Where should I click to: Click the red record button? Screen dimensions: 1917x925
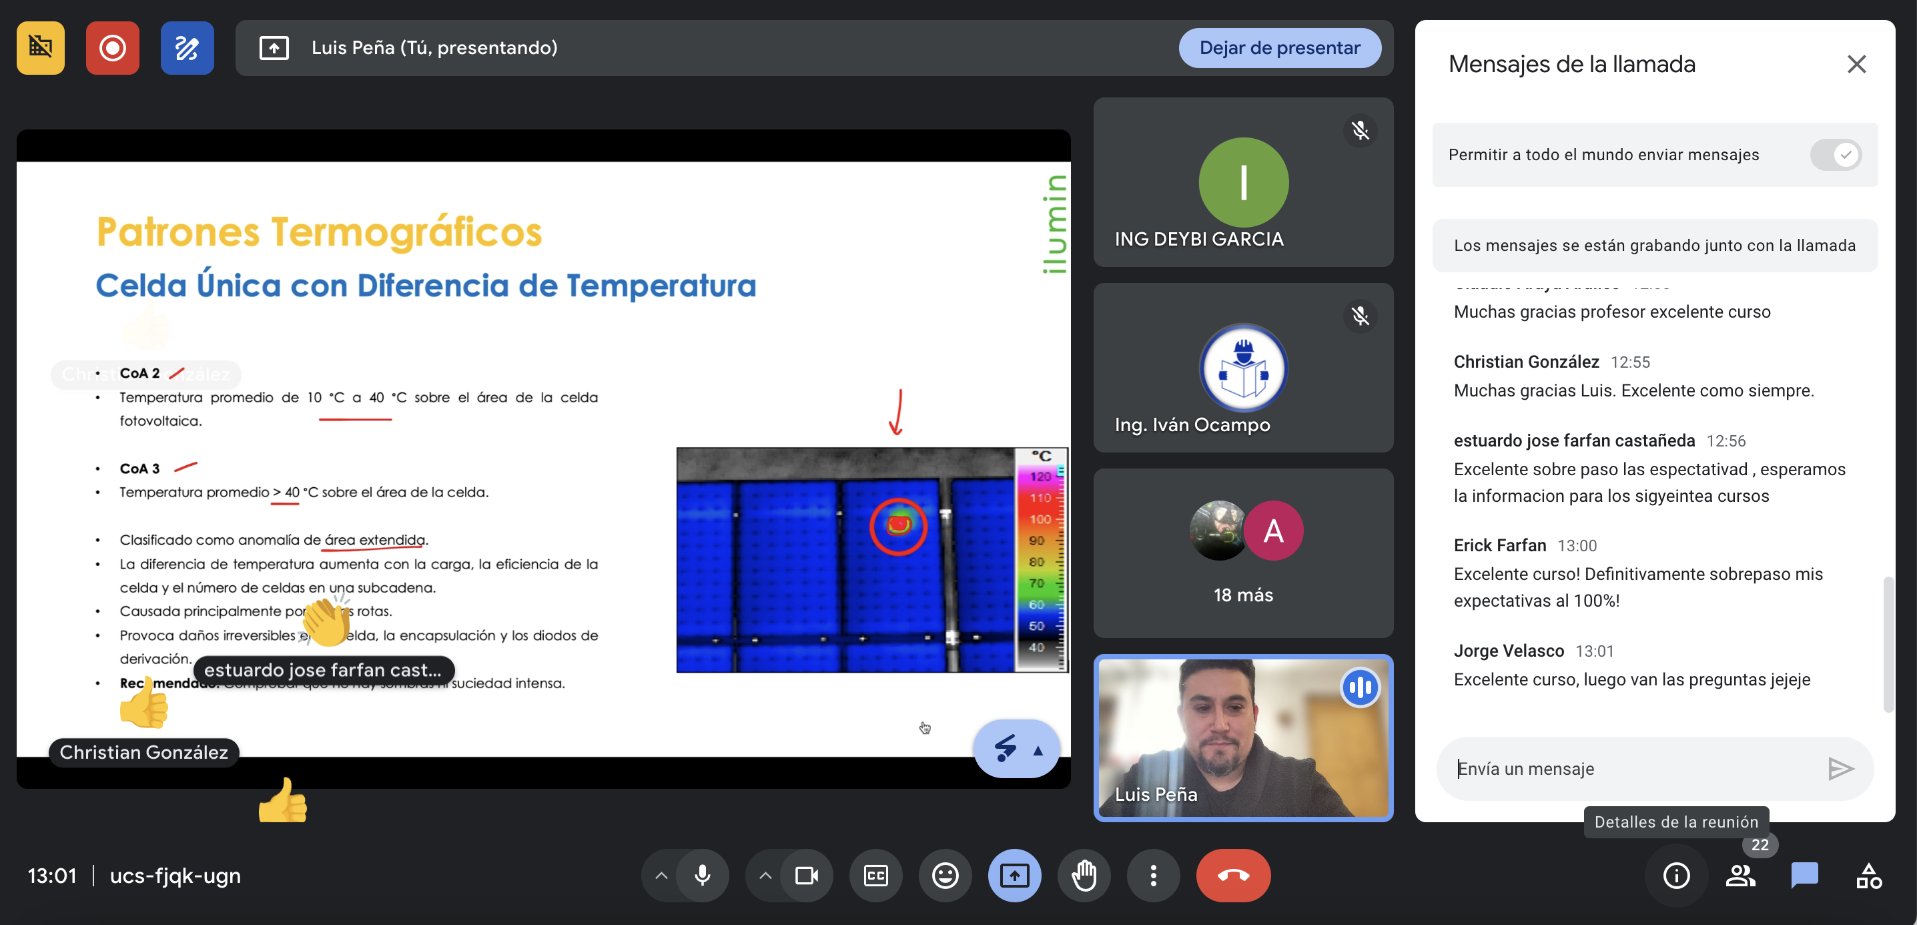tap(112, 48)
